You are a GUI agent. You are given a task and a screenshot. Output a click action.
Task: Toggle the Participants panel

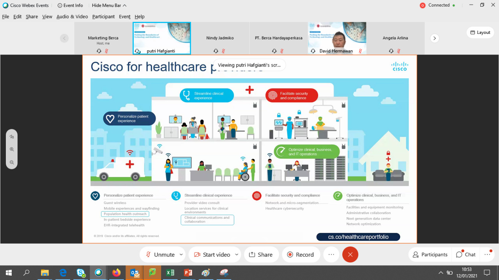(430, 255)
